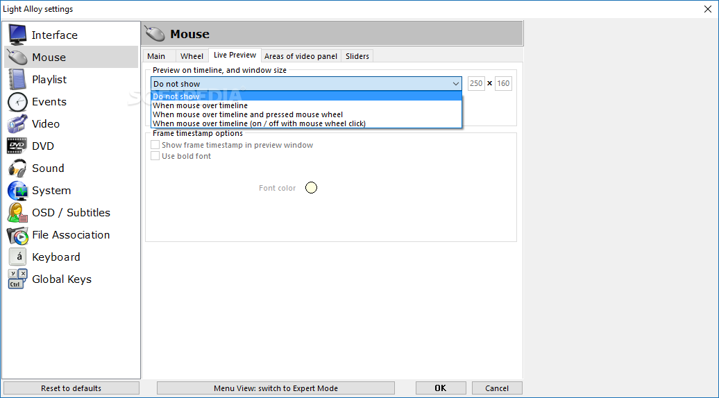Open File Association section label
719x398 pixels.
click(x=71, y=235)
